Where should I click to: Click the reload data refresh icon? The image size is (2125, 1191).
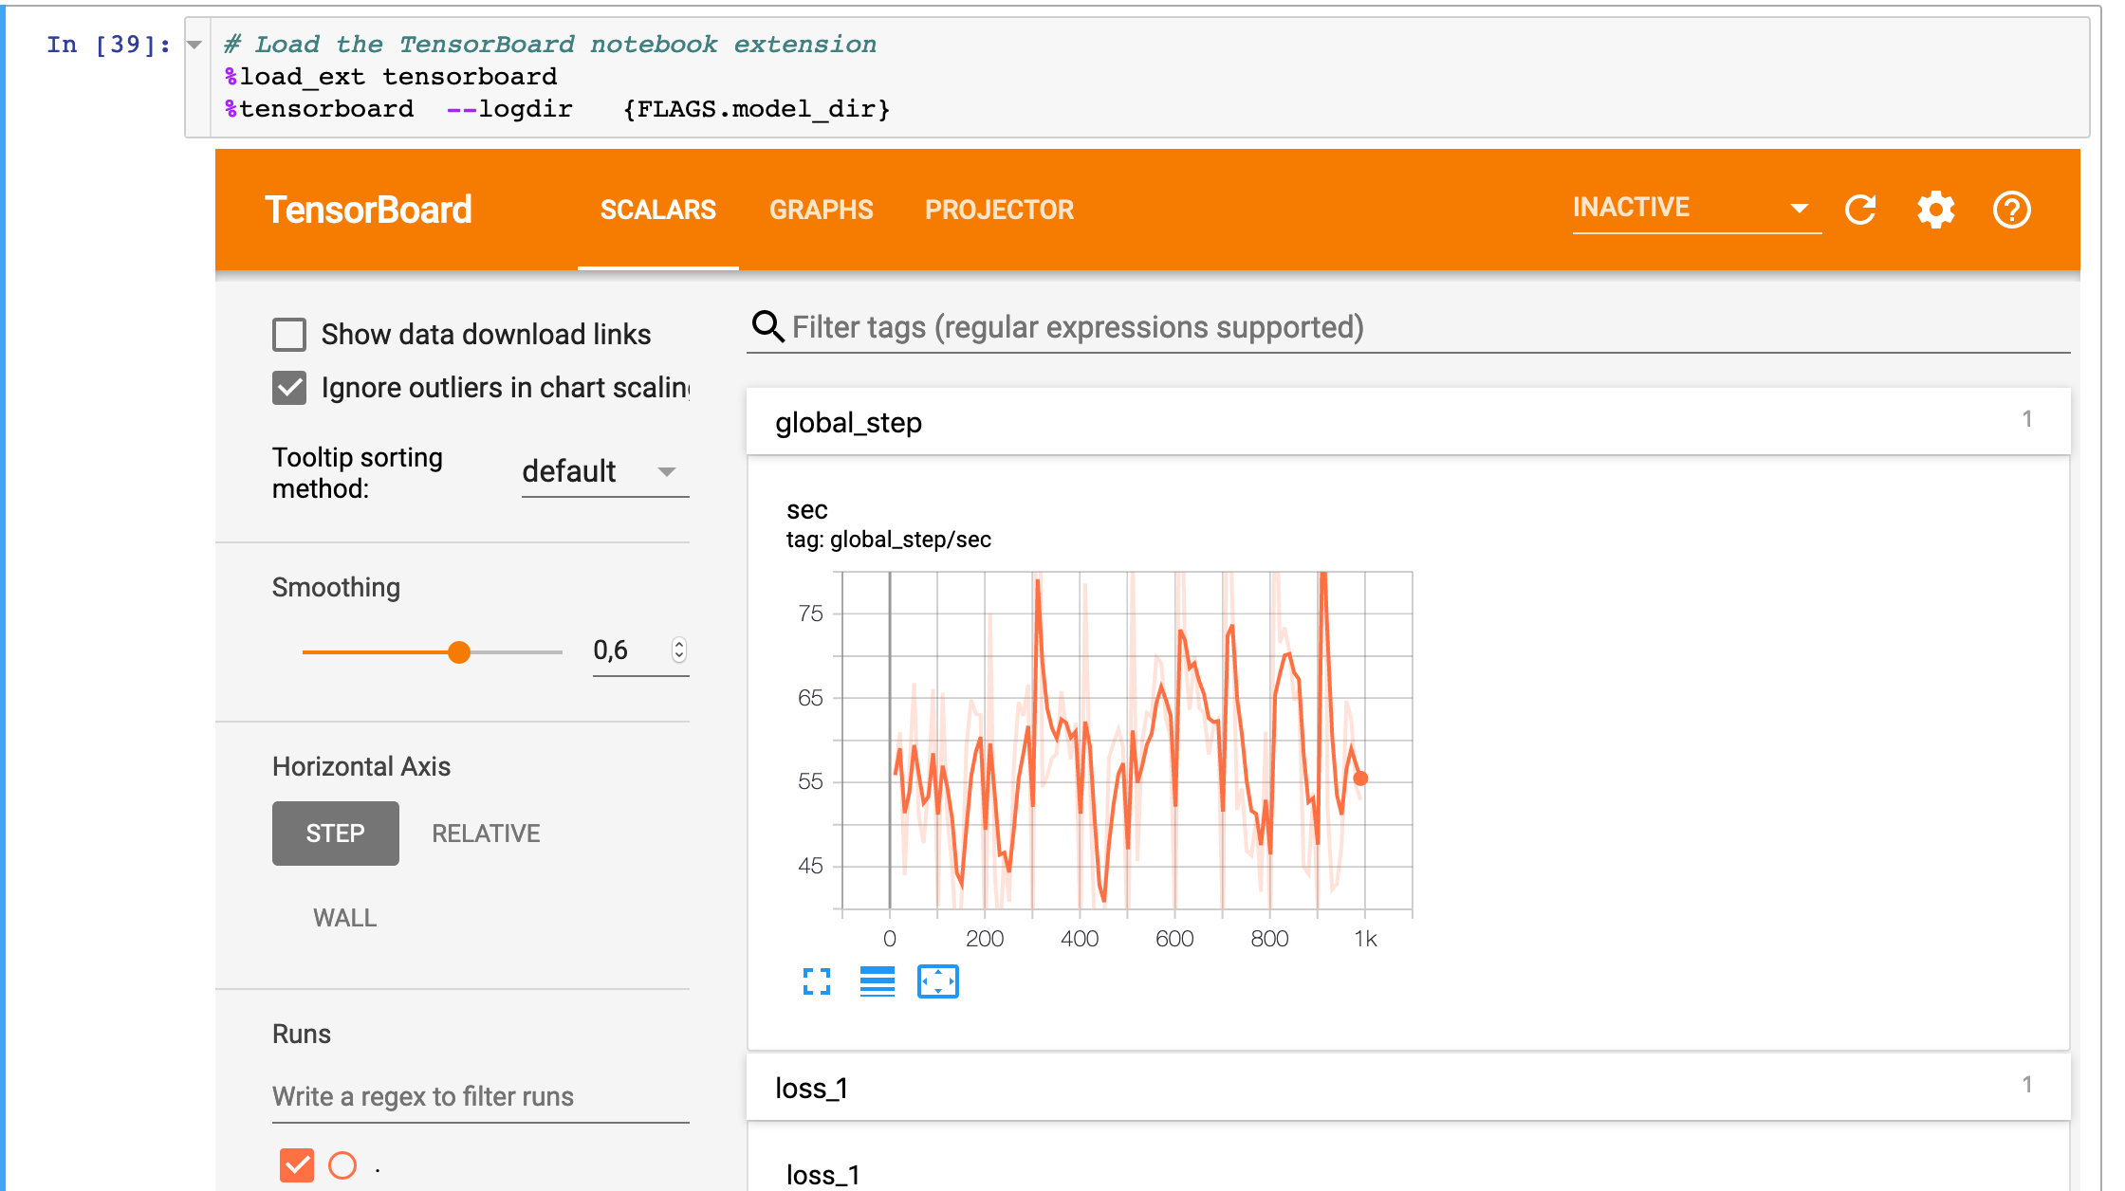[1860, 210]
